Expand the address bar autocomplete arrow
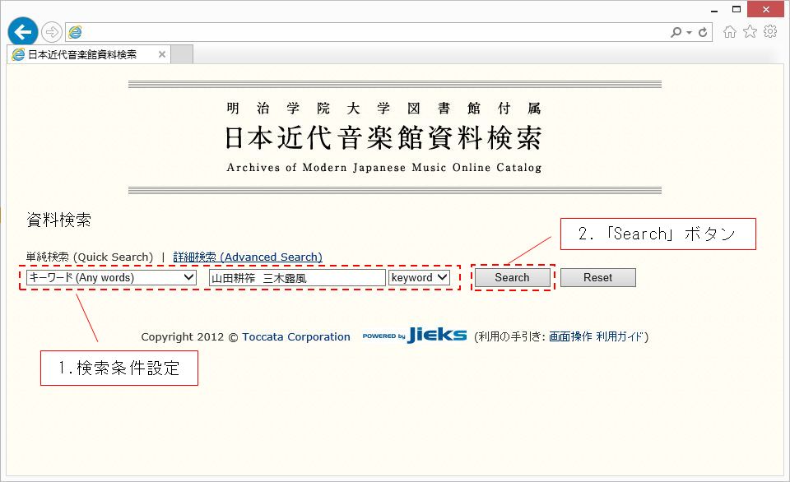 [x=689, y=32]
